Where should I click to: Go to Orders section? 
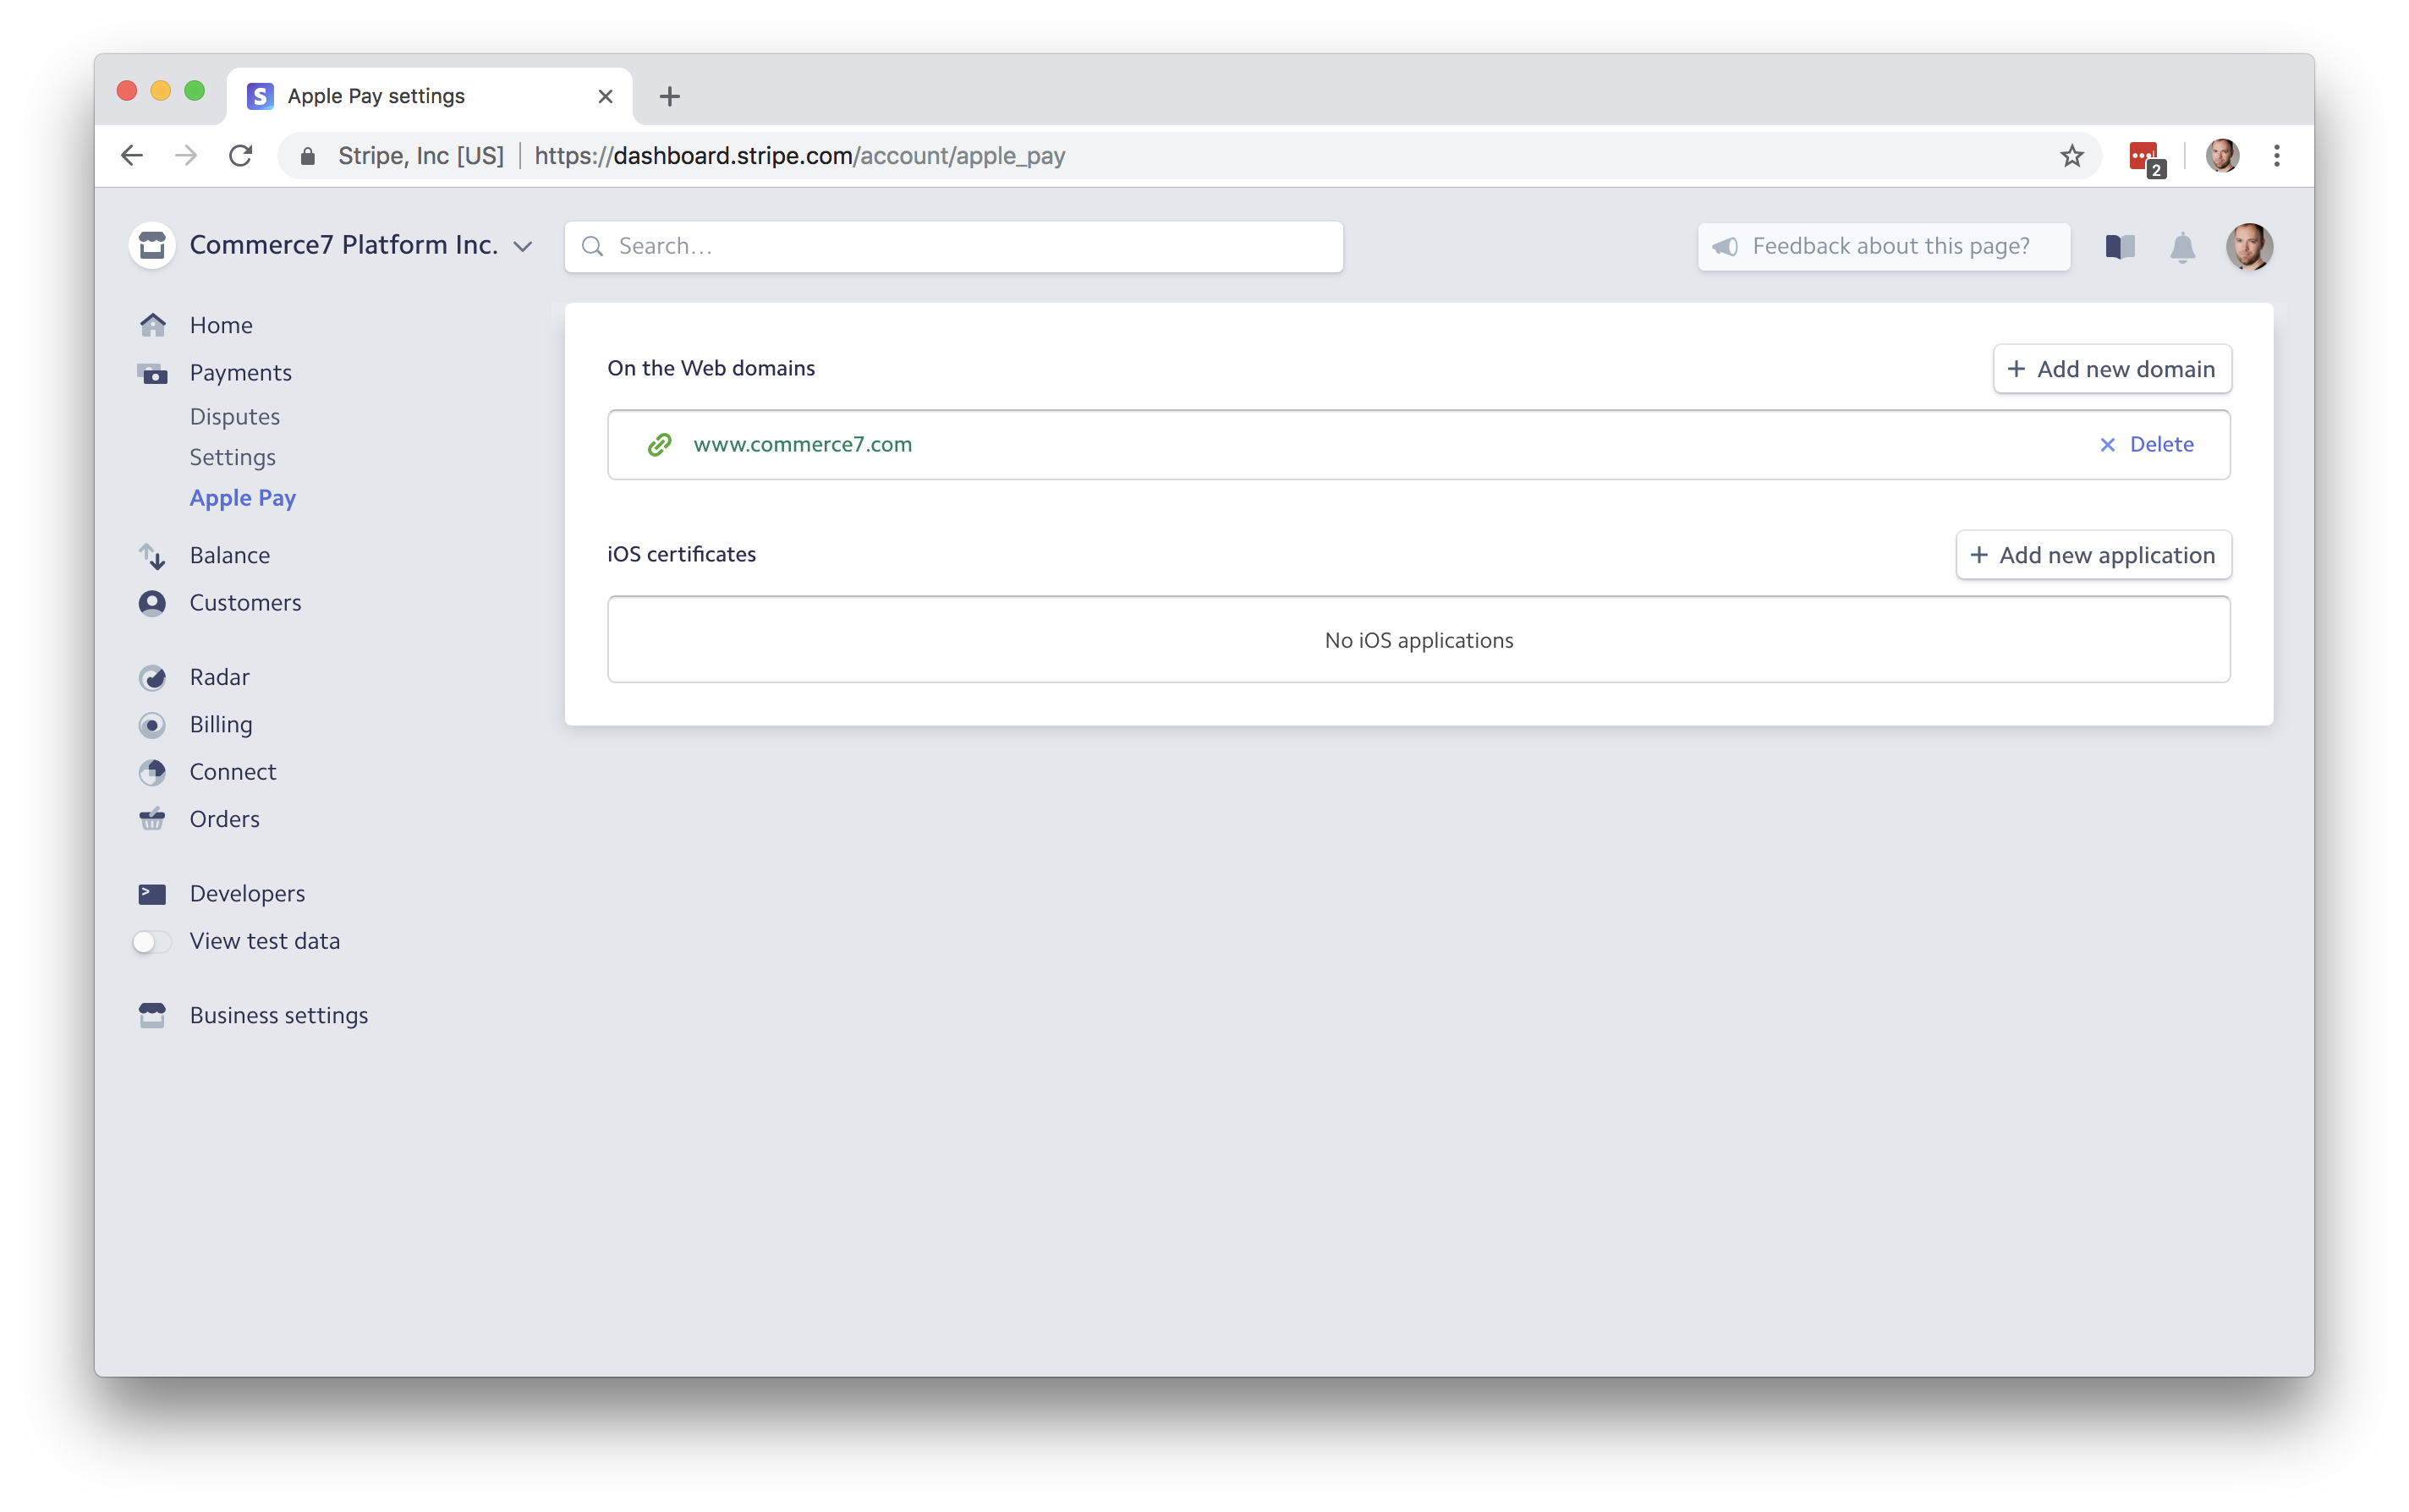(225, 819)
